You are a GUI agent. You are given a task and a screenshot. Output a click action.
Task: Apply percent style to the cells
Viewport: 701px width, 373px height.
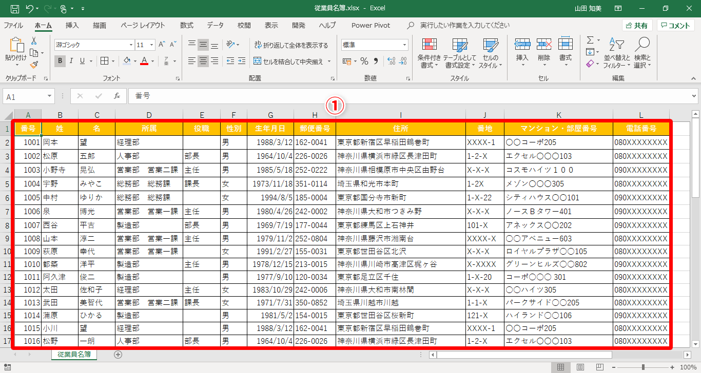click(364, 61)
